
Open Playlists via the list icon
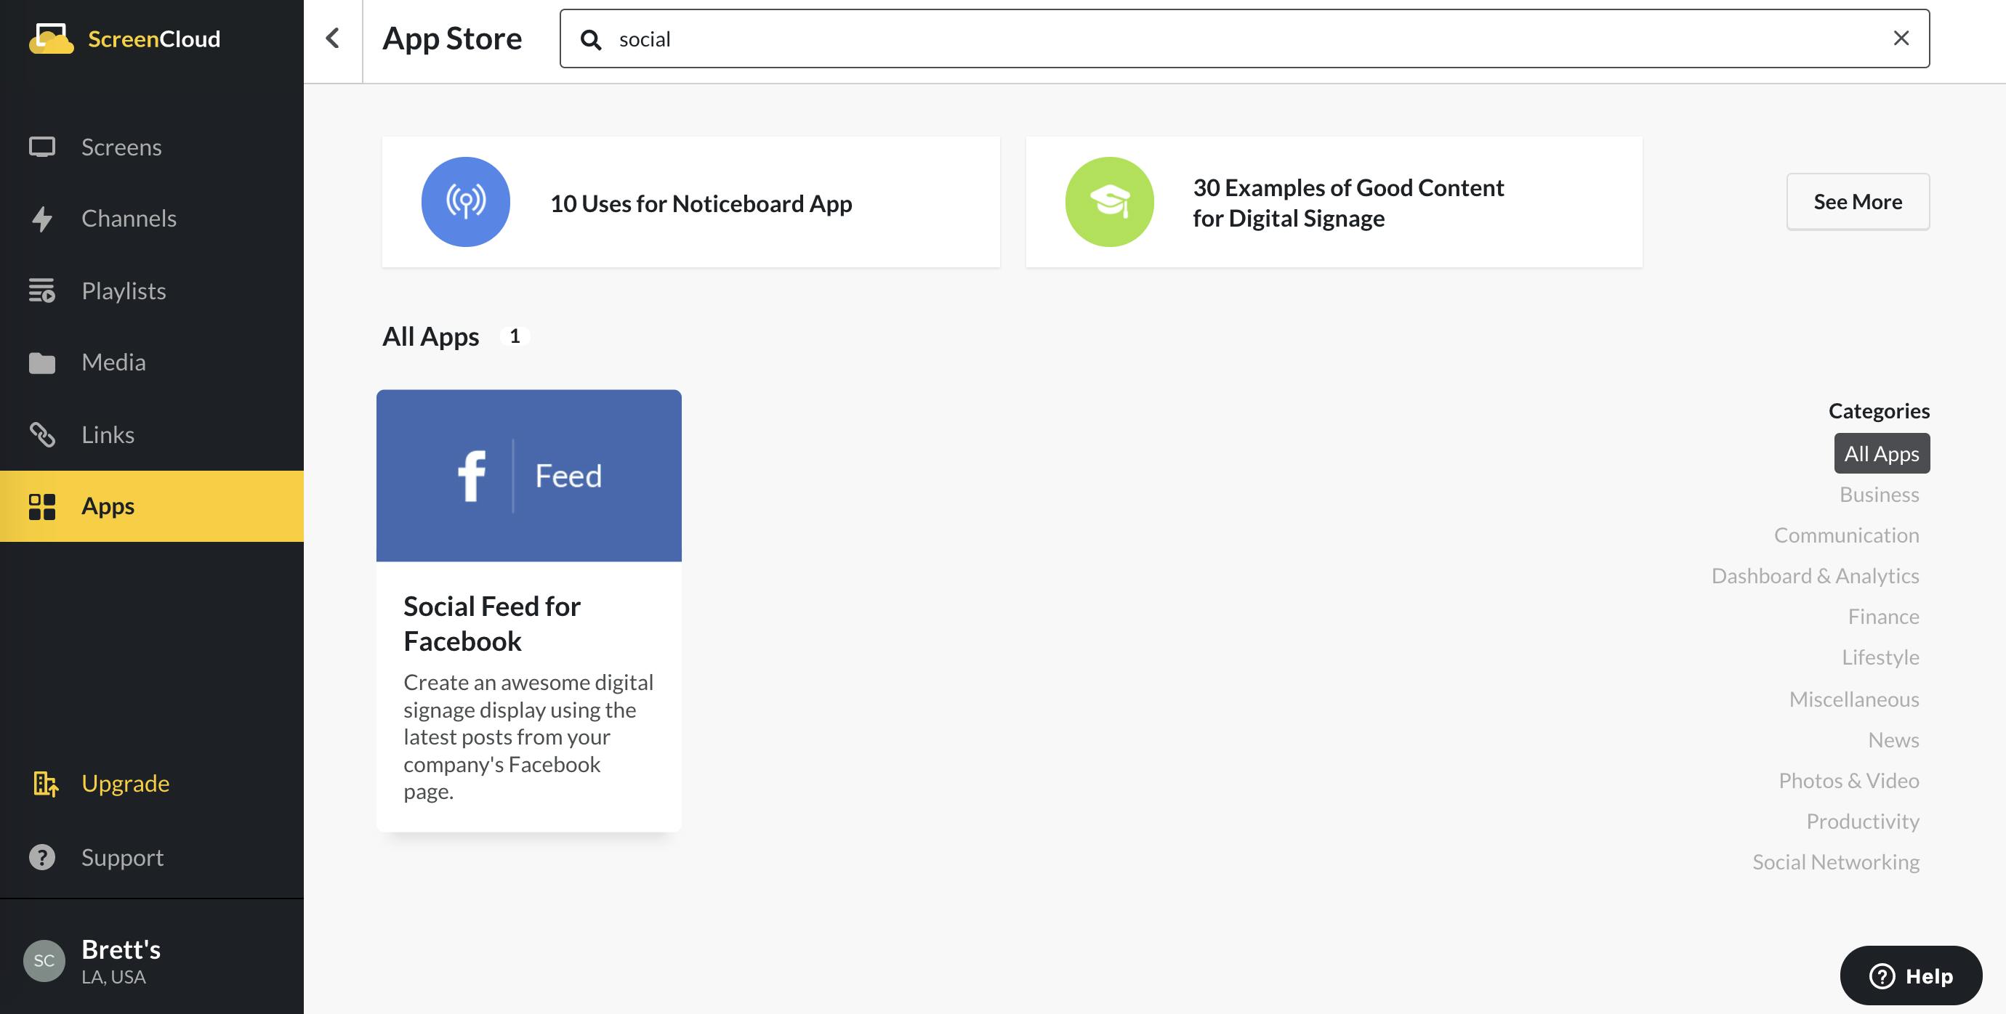click(x=42, y=291)
